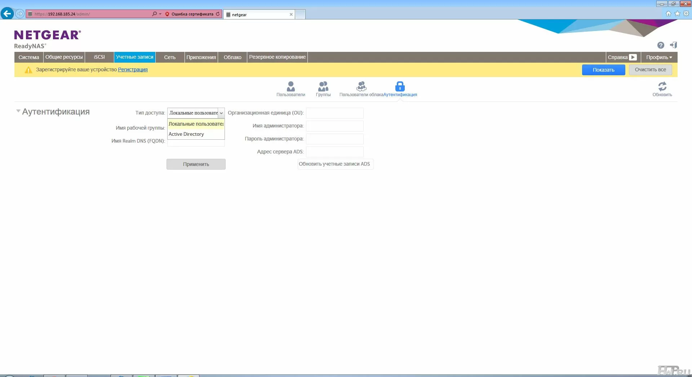Click the Refresh (Обновить) arrows icon

coord(662,87)
